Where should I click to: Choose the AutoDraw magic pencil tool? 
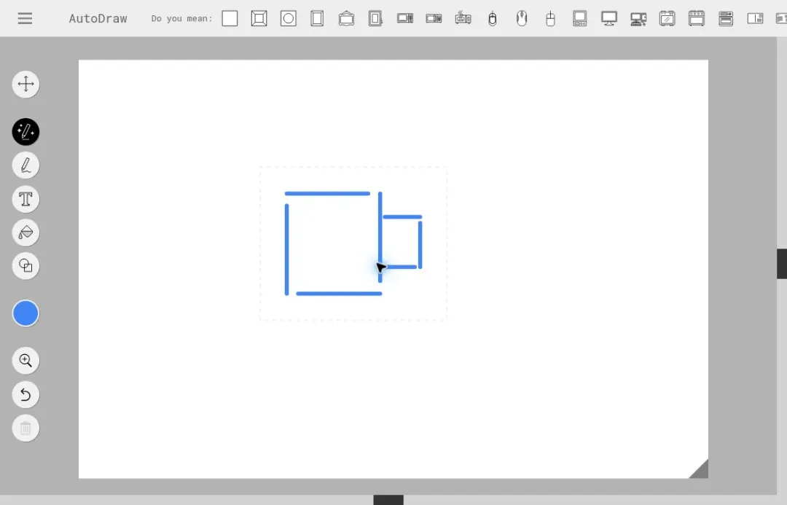[x=26, y=132]
